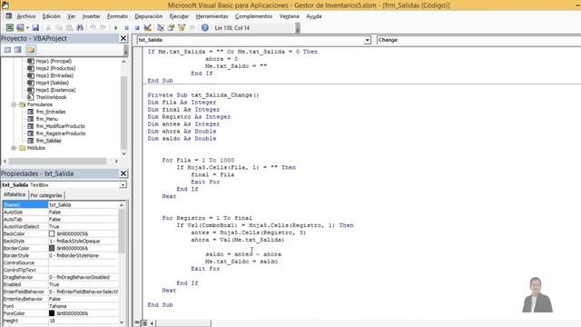This screenshot has width=581, height=327.
Task: Open the Ayuda menu
Action: point(313,16)
